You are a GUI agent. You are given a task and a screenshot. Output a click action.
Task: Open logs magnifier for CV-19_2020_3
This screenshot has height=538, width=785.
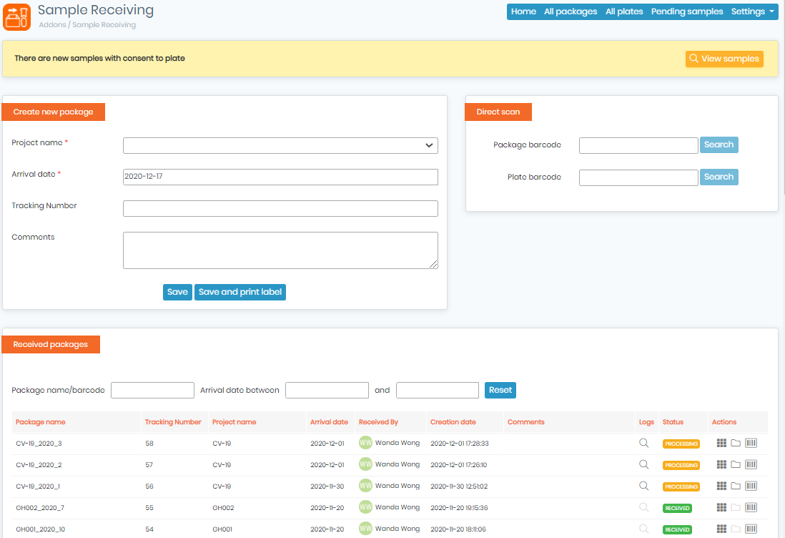click(x=644, y=443)
